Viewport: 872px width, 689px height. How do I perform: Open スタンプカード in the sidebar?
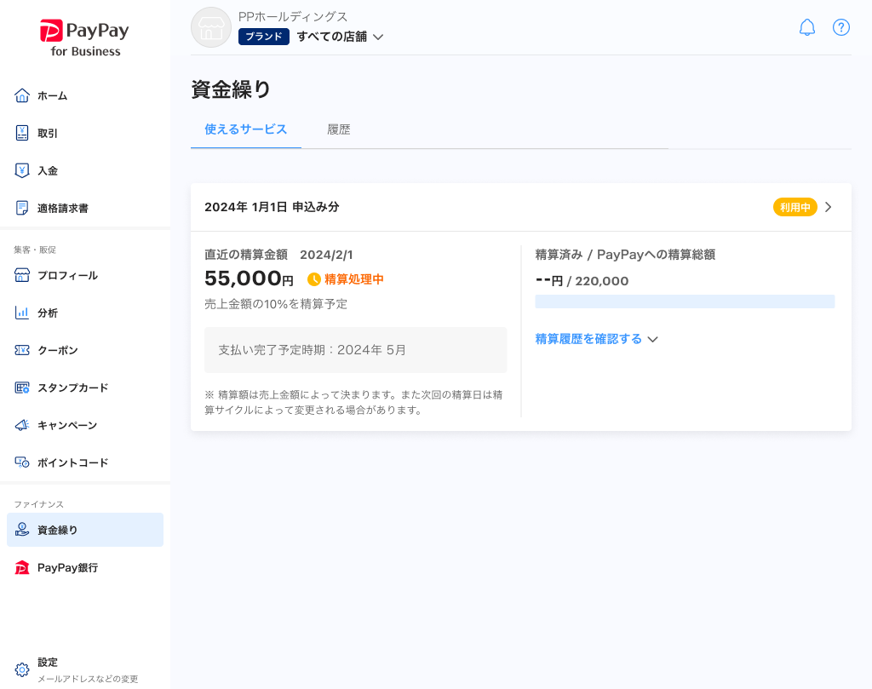pos(85,388)
